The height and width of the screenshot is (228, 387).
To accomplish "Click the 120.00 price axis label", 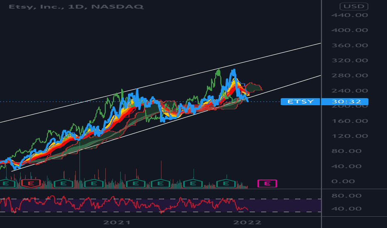I will pos(350,136).
